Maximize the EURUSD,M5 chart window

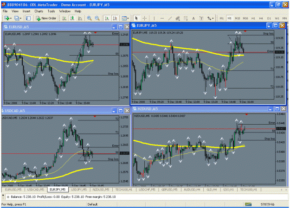121,27
